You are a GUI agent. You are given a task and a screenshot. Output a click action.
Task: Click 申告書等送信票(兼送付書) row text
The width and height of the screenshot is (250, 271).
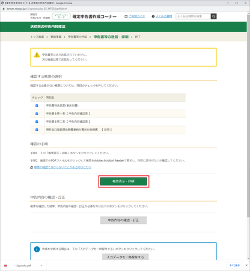pos(62,105)
